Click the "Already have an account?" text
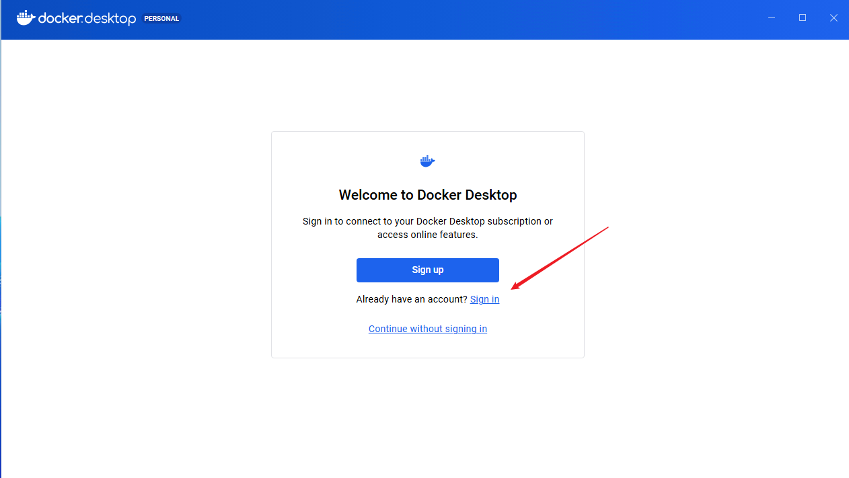The image size is (849, 478). point(412,299)
